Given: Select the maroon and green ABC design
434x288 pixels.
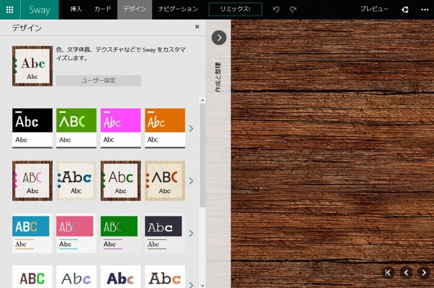Looking at the screenshot, I should tap(33, 277).
